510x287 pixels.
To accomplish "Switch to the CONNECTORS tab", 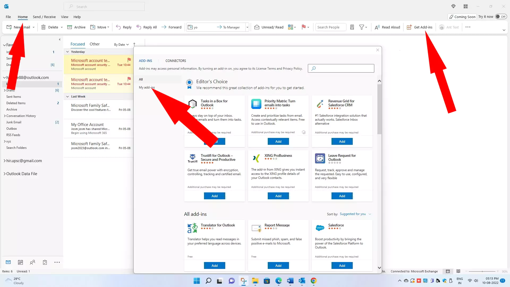I will pos(176,61).
